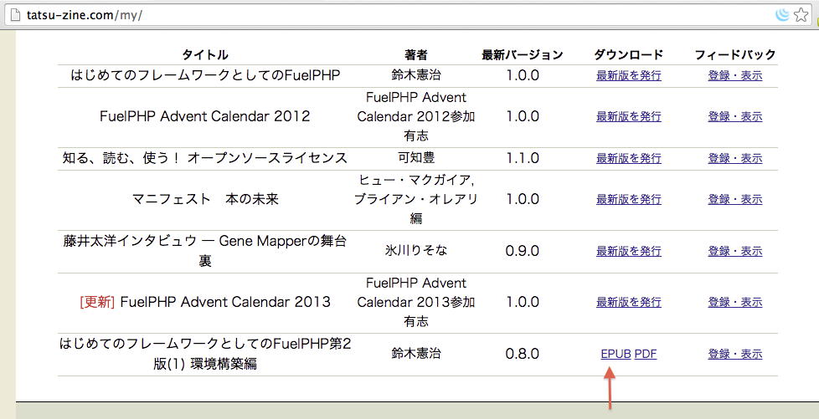Screen dimensions: 819x419
Task: Open 登録・表示 for FuelPHP第2版(1) row
Action: coord(735,354)
